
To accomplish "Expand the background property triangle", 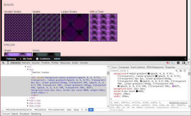I will pyautogui.click(x=128, y=74).
